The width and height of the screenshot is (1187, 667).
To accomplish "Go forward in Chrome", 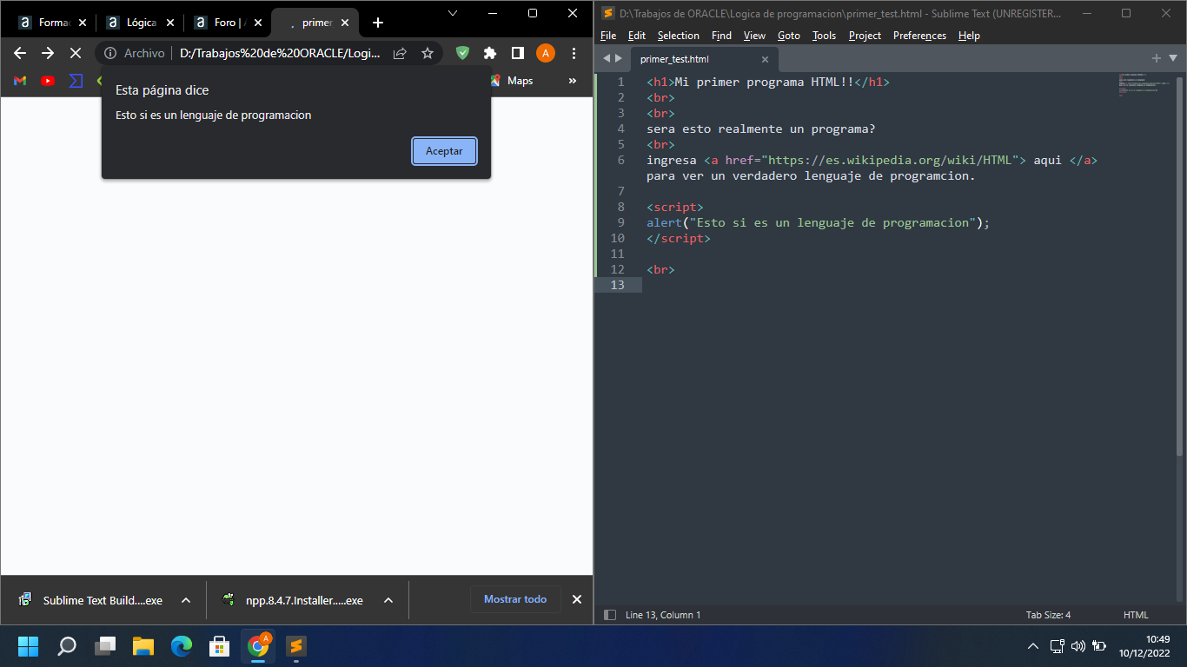I will (x=48, y=53).
